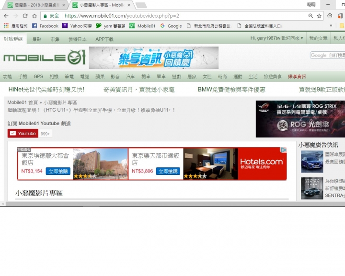Select the 悅遊日本 tab
Image resolution: width=345 pixels, height=276 pixels.
tap(77, 39)
